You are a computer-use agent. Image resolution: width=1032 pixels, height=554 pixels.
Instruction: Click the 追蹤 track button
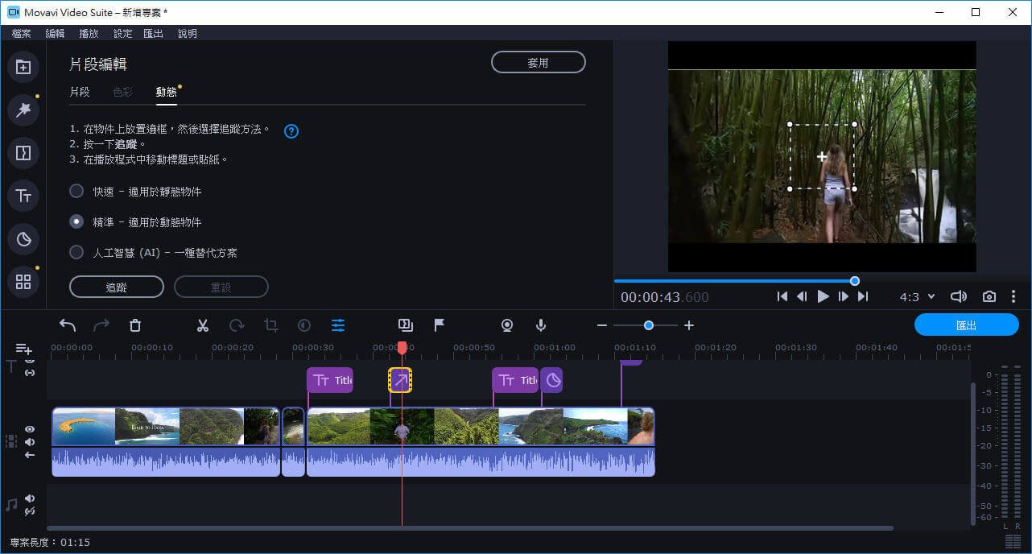click(117, 287)
